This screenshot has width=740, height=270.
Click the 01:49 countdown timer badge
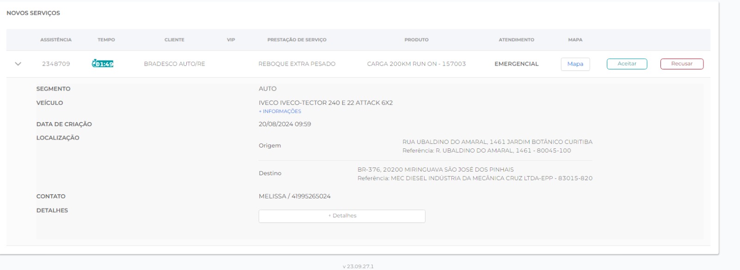pos(103,64)
